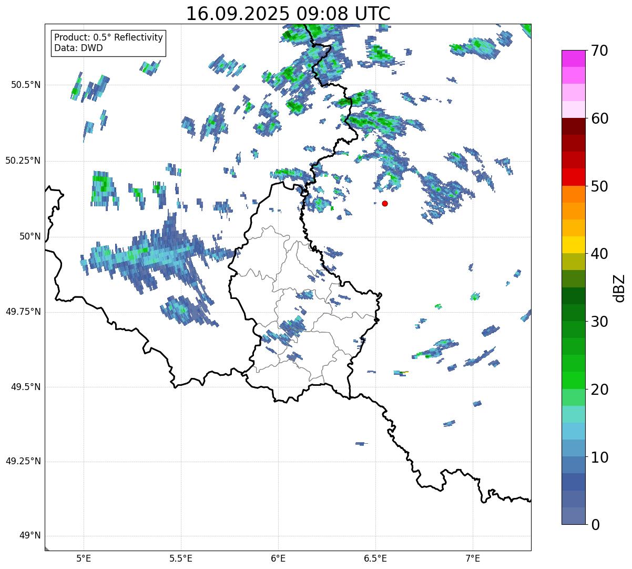Viewport: 632px width, 569px height.
Task: Click the 6.5°E longitude label
Action: tap(375, 559)
